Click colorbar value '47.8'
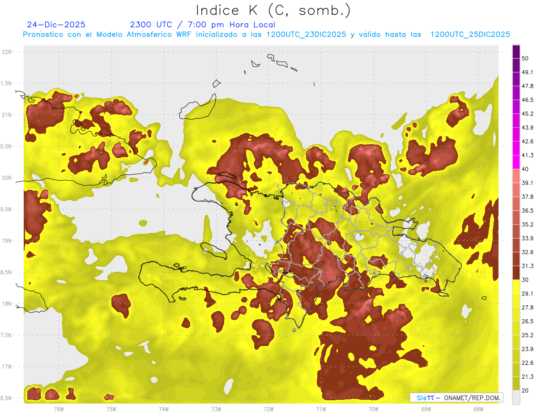This screenshot has width=537, height=415. 527,86
